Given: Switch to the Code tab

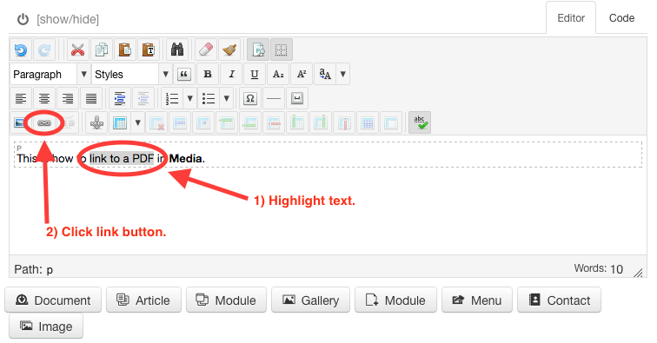Looking at the screenshot, I should pyautogui.click(x=621, y=18).
